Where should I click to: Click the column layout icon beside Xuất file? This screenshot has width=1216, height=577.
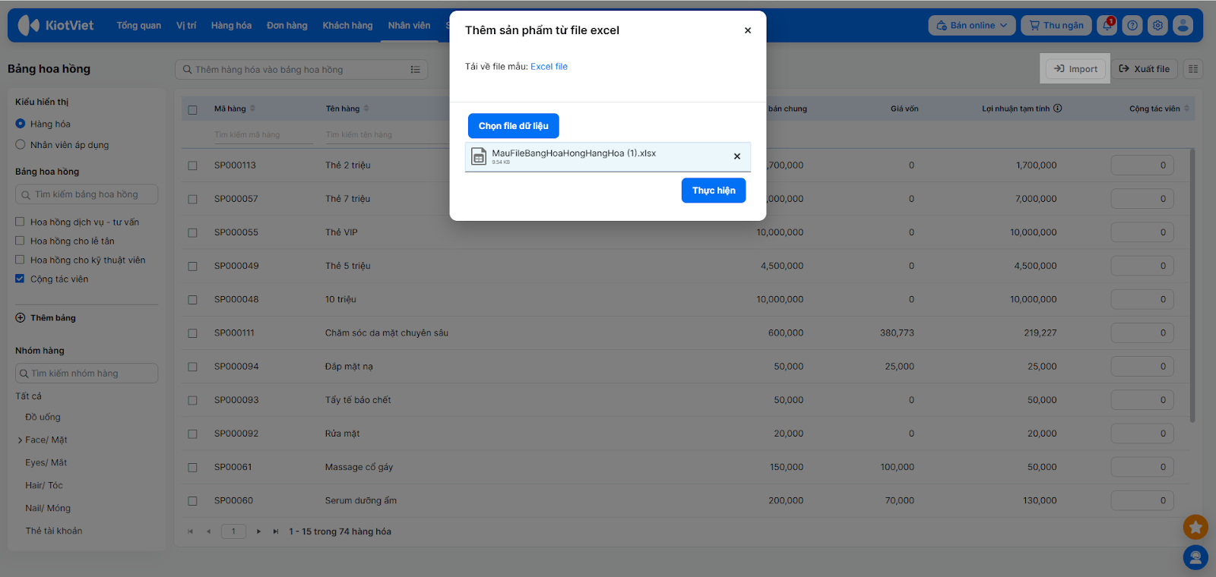[1193, 69]
